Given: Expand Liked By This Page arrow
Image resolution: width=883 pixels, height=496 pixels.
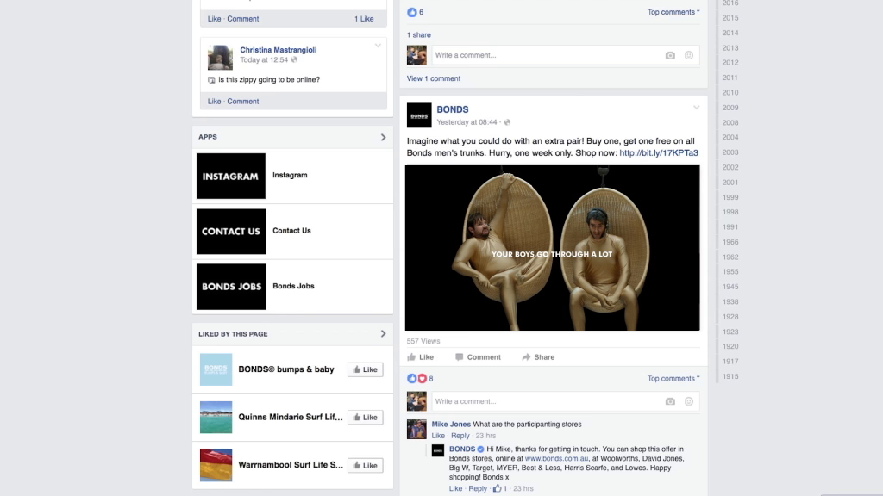Looking at the screenshot, I should tap(383, 334).
